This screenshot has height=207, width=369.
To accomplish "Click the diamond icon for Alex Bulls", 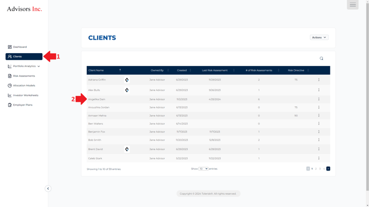I will pos(127,90).
